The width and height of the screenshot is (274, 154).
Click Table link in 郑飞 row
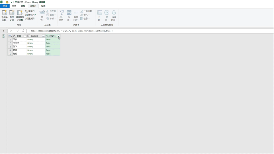tap(48, 47)
